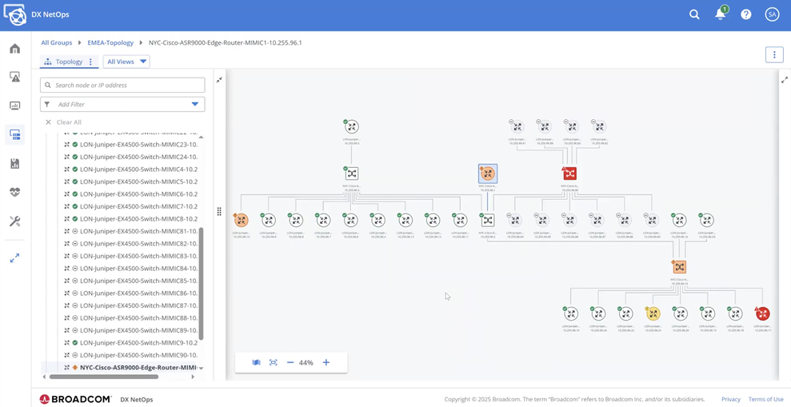Click fit-to-screen icon in zoom bar
The image size is (791, 407).
[x=274, y=362]
